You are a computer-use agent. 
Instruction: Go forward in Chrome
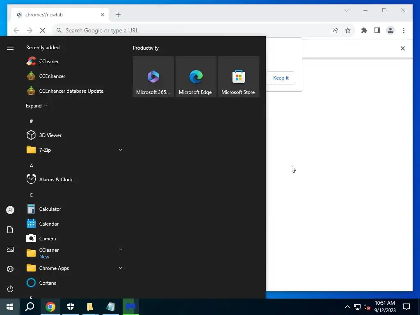point(30,30)
